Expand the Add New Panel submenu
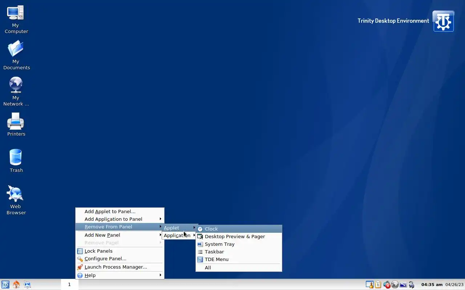The image size is (465, 290). (x=120, y=235)
